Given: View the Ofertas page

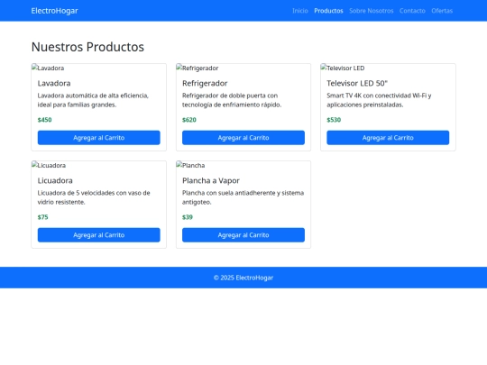Looking at the screenshot, I should 442,11.
